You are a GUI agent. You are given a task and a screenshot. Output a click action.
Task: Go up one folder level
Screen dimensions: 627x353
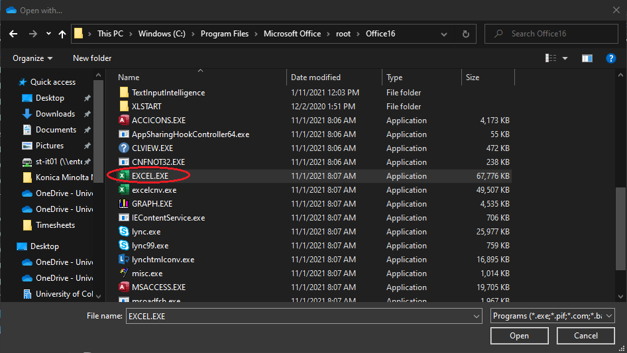click(62, 34)
